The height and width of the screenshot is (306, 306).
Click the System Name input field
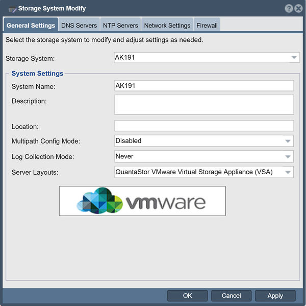[x=204, y=86]
